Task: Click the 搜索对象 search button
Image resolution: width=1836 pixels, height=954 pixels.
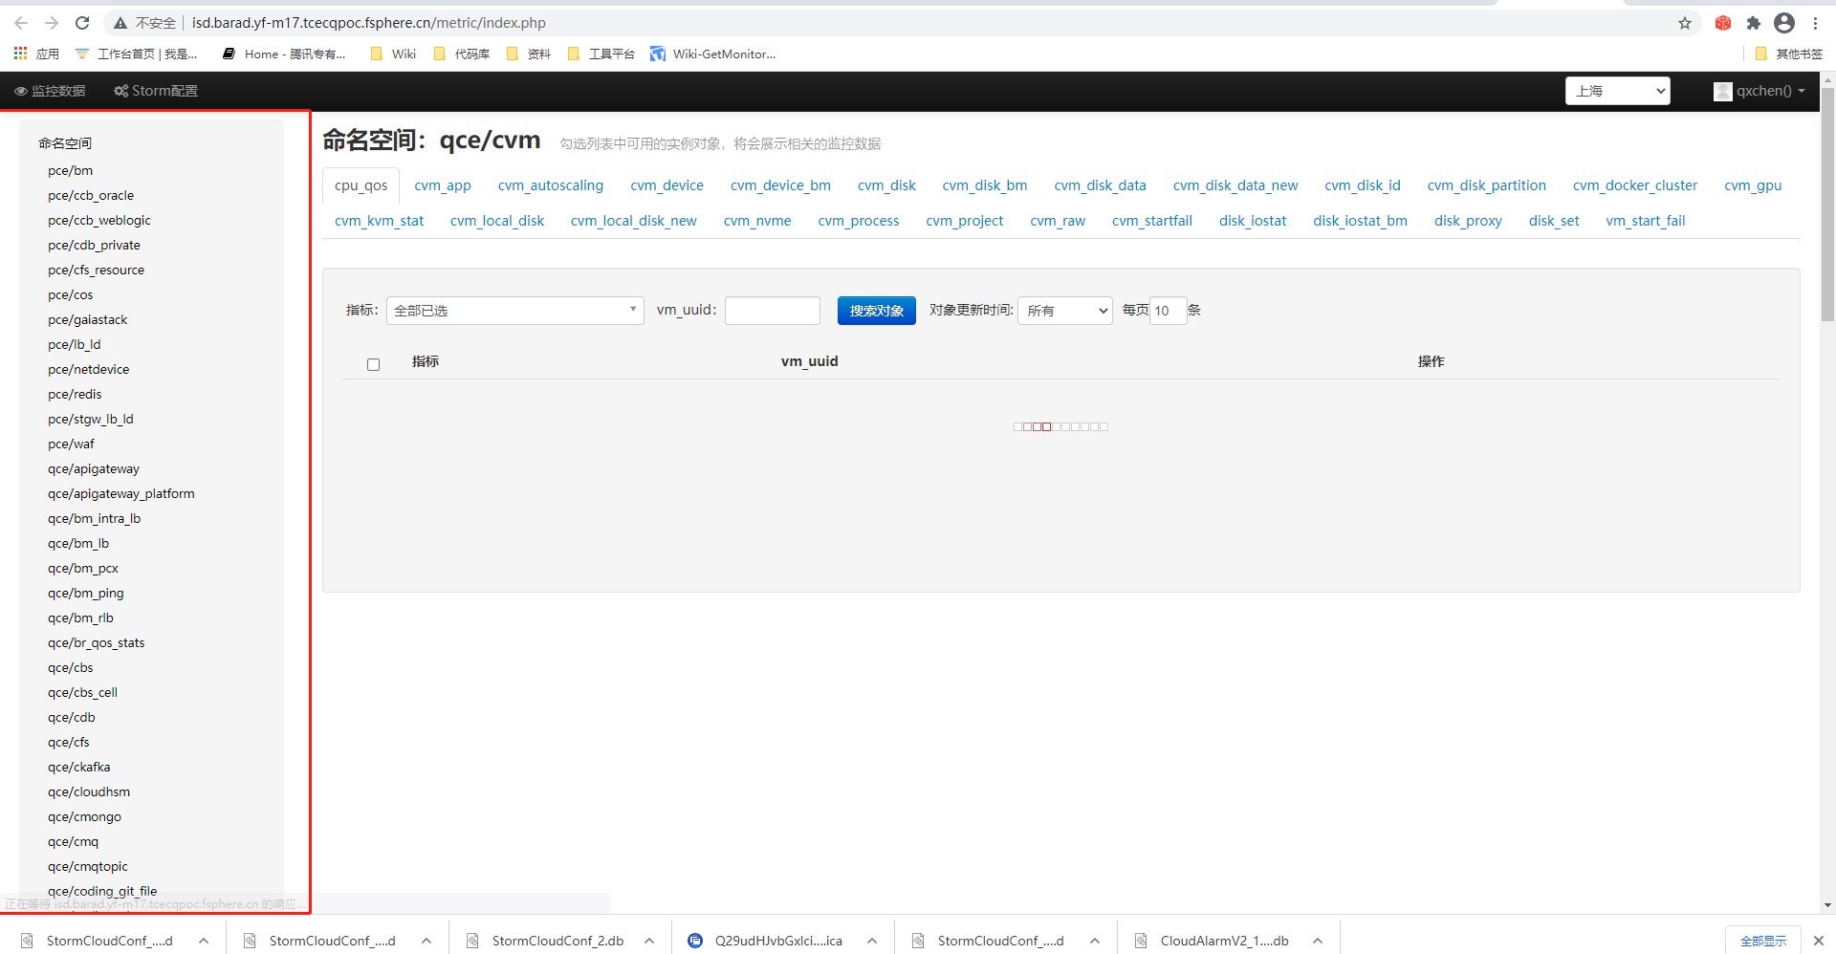Action: (877, 311)
